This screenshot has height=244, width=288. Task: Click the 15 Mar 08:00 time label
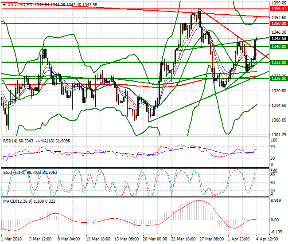coord(126,239)
